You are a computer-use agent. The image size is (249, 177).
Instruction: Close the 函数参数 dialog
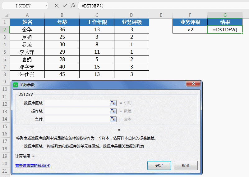pos(193,83)
